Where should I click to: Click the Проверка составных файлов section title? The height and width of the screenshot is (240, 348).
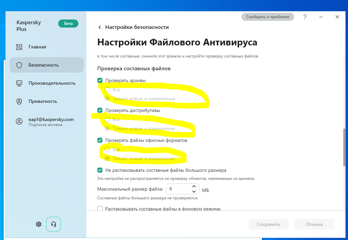point(134,69)
